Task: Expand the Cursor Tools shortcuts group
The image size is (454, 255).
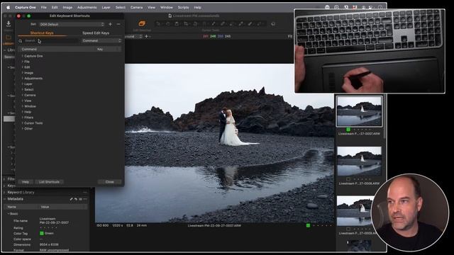Action: [23, 123]
